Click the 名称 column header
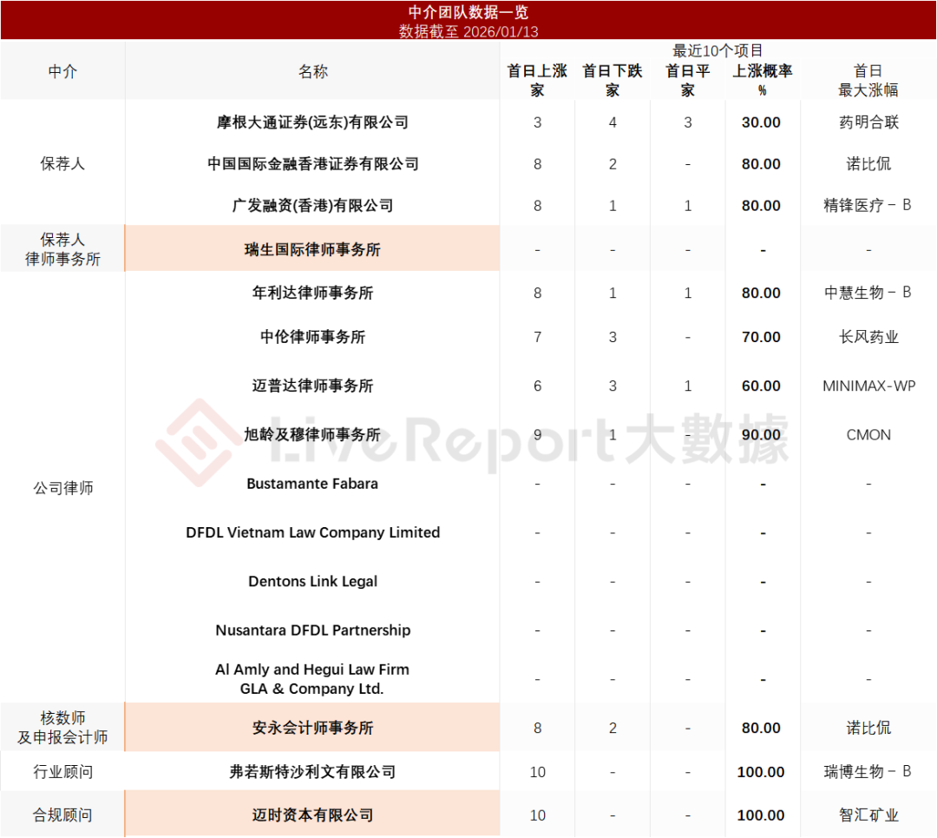 coord(312,71)
